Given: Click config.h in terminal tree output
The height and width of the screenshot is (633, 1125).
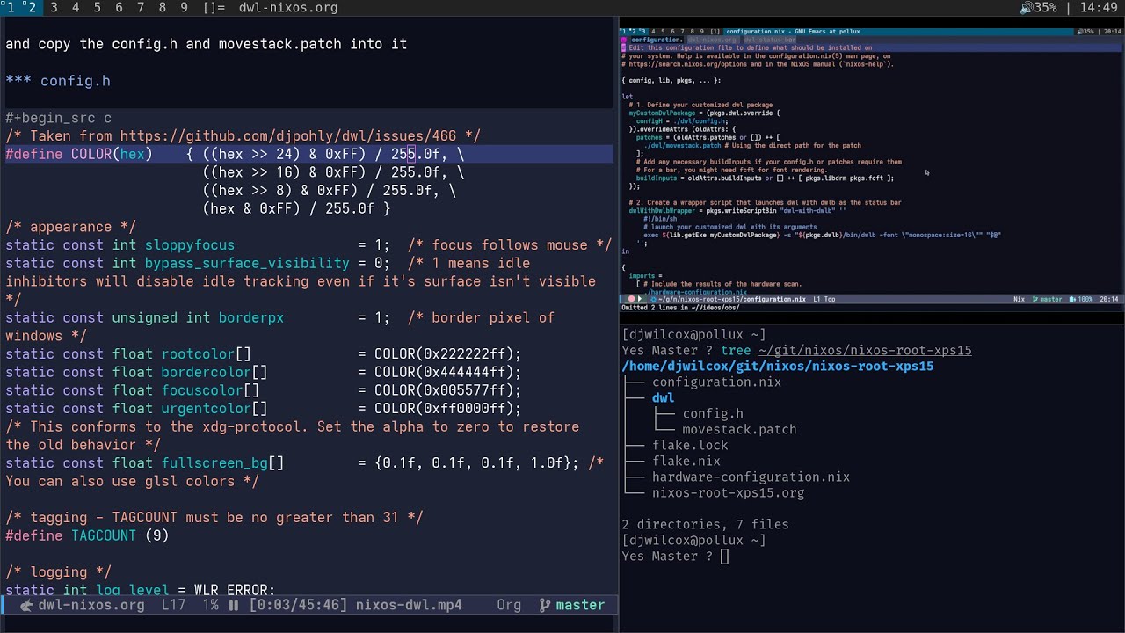Looking at the screenshot, I should point(713,413).
